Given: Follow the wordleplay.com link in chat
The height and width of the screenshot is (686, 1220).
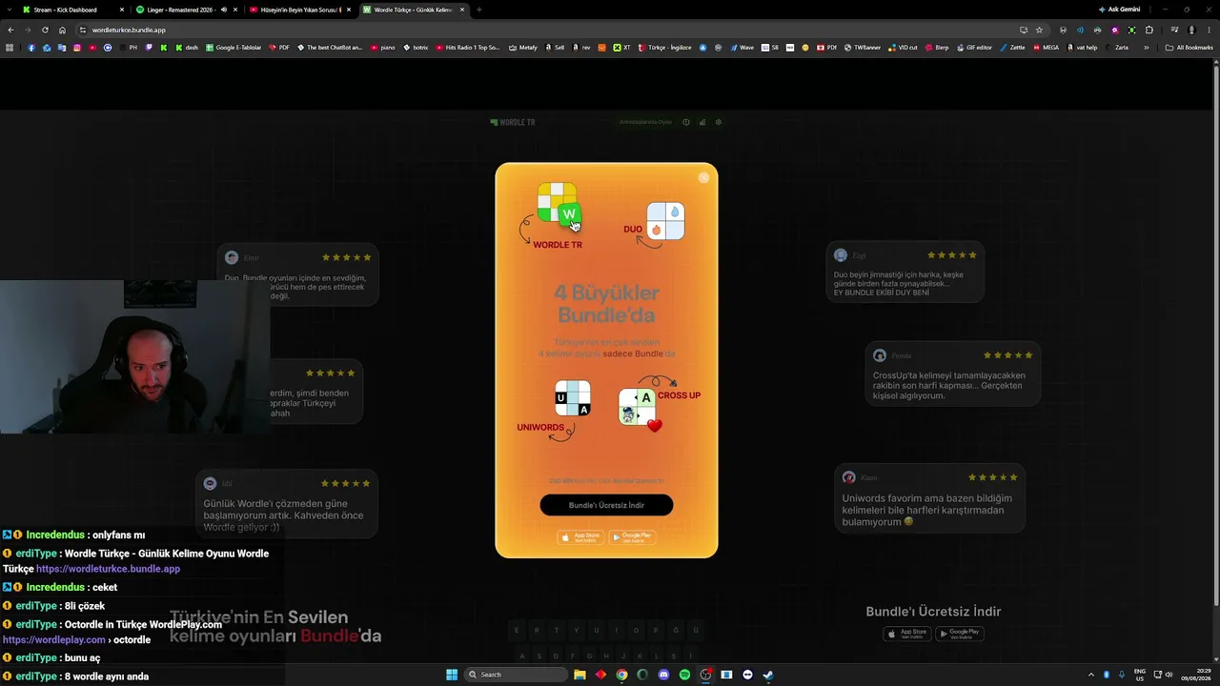Looking at the screenshot, I should (x=54, y=639).
